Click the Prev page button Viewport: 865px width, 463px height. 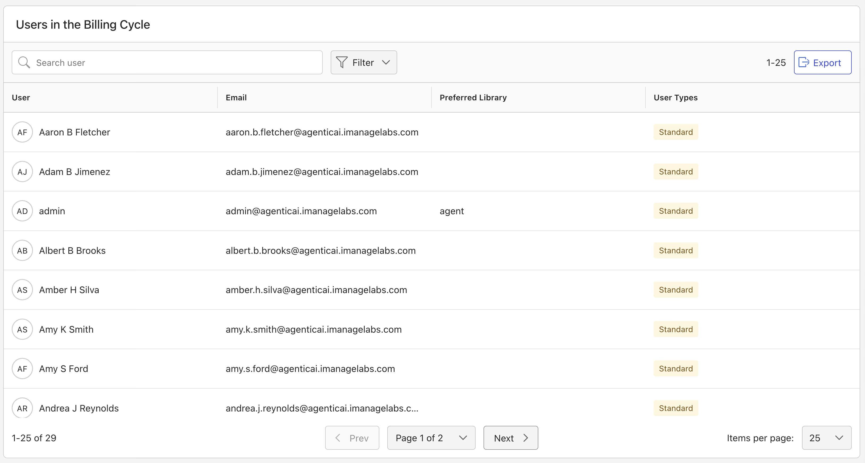click(x=352, y=438)
